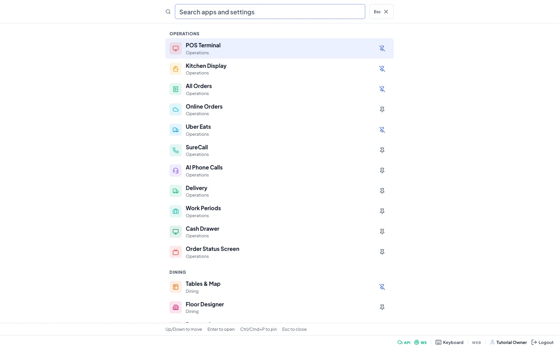Click the Logout button

(542, 342)
